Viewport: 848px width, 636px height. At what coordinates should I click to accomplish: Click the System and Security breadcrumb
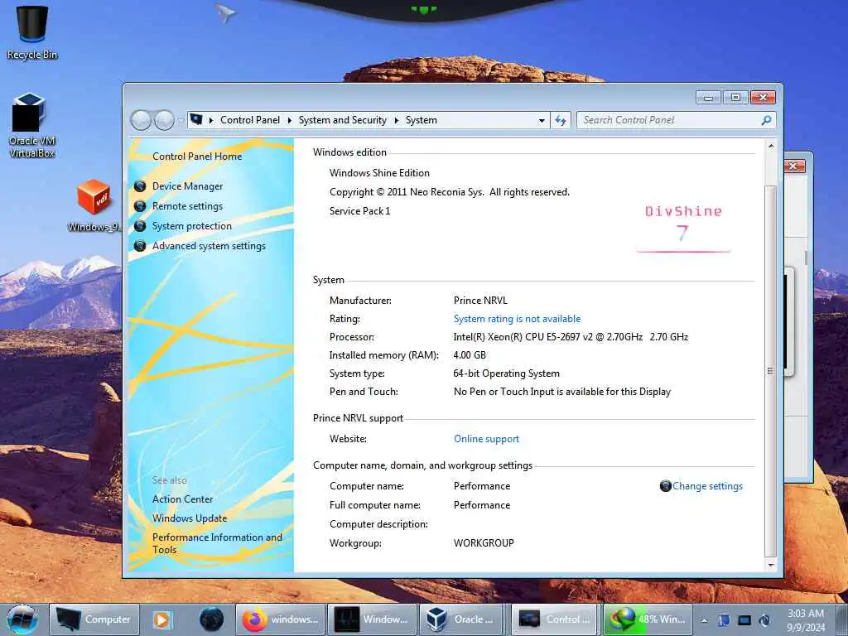342,120
